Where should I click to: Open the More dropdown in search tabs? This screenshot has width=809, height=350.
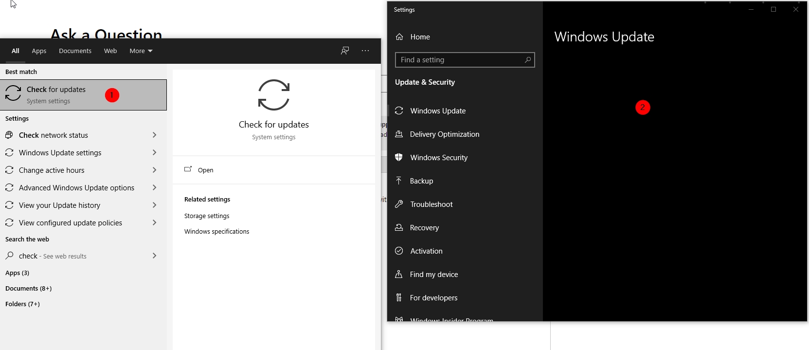[141, 51]
